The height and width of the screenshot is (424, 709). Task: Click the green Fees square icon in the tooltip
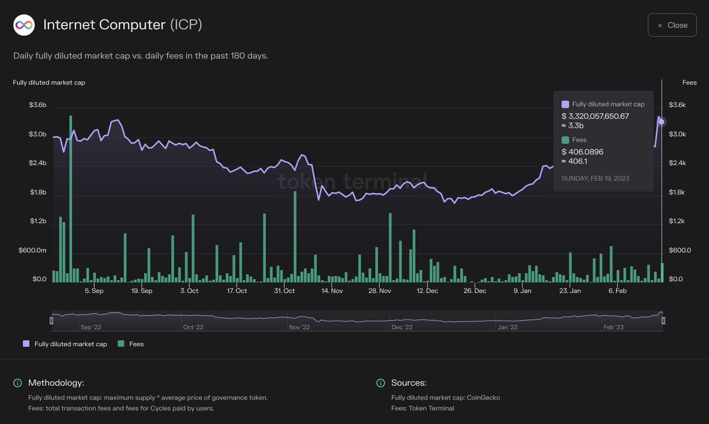pyautogui.click(x=565, y=139)
